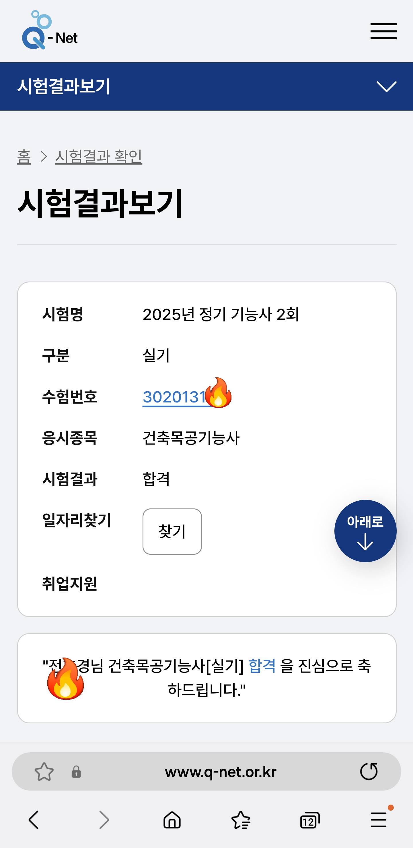Open the browser menu with the notification dot
This screenshot has width=413, height=848.
pos(379,819)
